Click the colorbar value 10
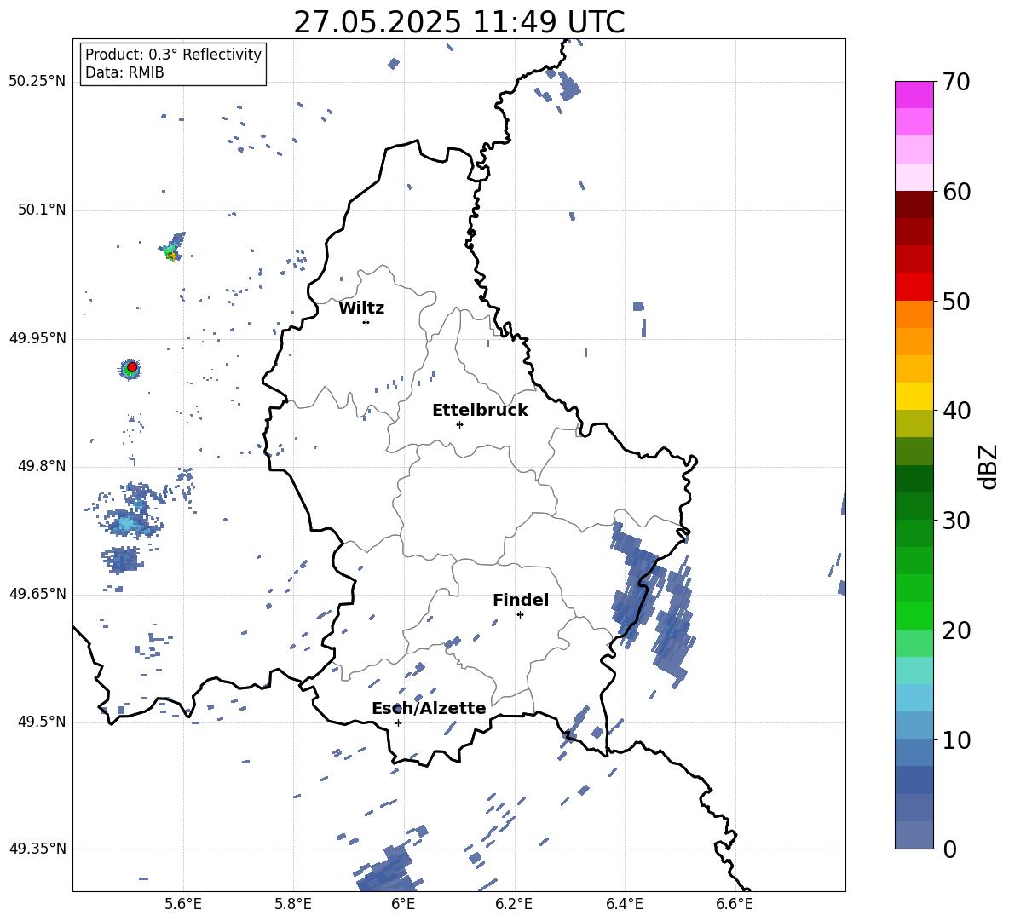1009x921 pixels. point(956,740)
